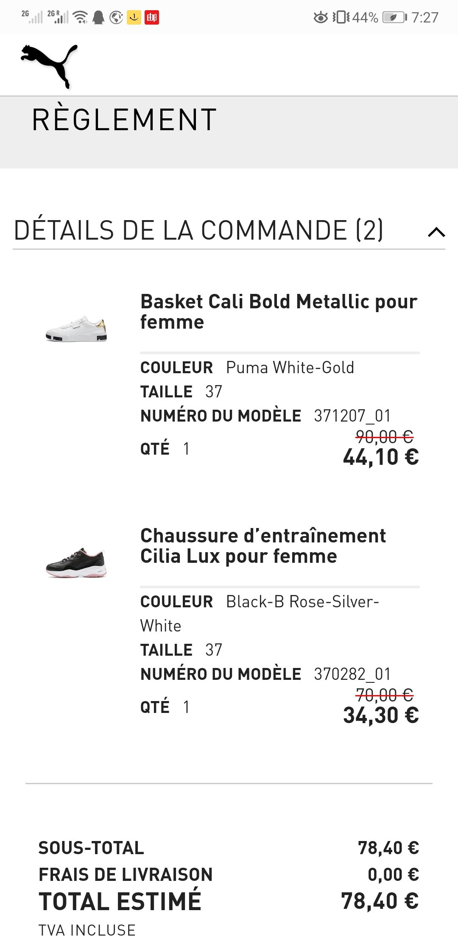
Task: Open the Chaussure d'entraînement Cilia Lux title
Action: 263,546
